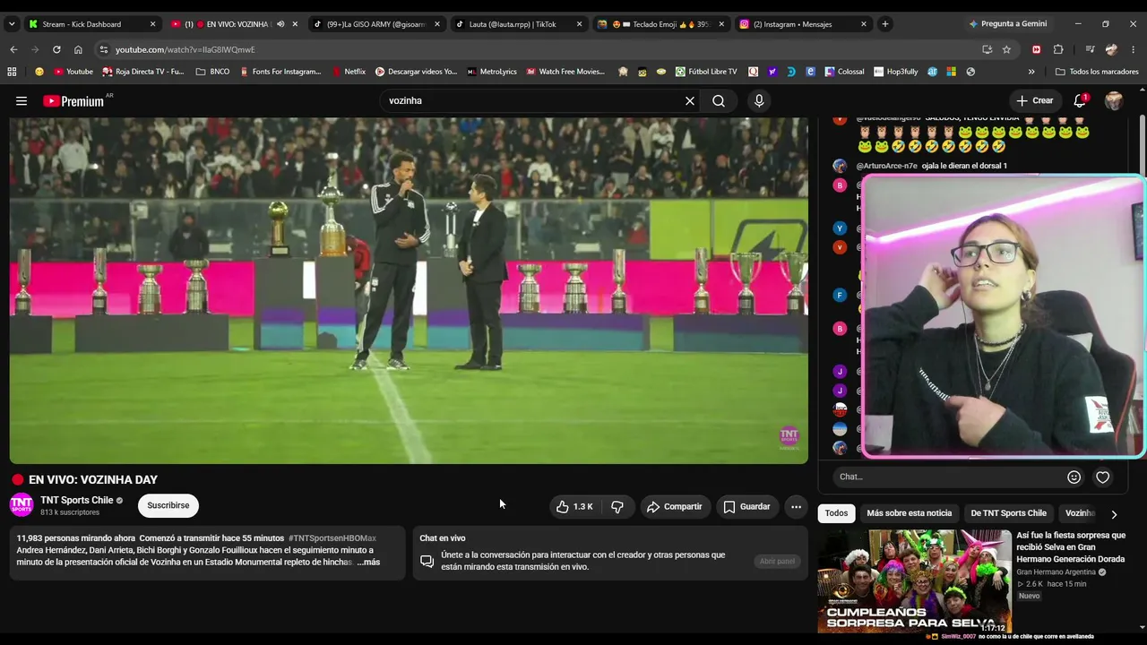Send a heart reaction in chat

click(x=1103, y=477)
